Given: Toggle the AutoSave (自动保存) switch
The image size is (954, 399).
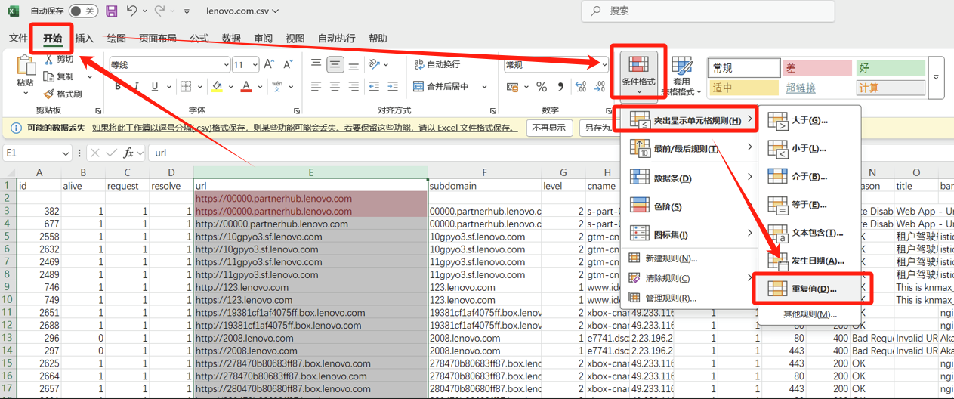Looking at the screenshot, I should [82, 11].
